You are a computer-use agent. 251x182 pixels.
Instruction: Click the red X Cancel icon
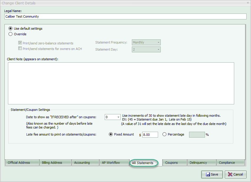230,174
